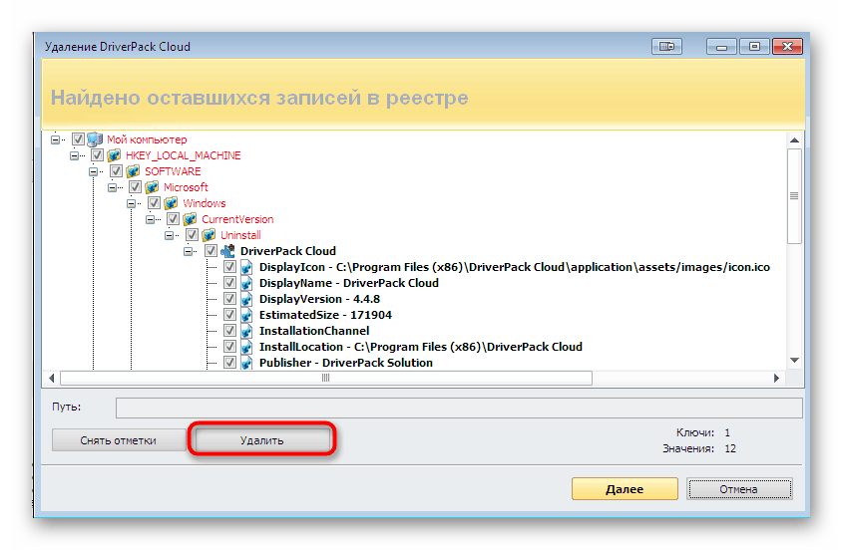Uncheck the InstallLocation checkbox
Image resolution: width=842 pixels, height=550 pixels.
pos(229,347)
